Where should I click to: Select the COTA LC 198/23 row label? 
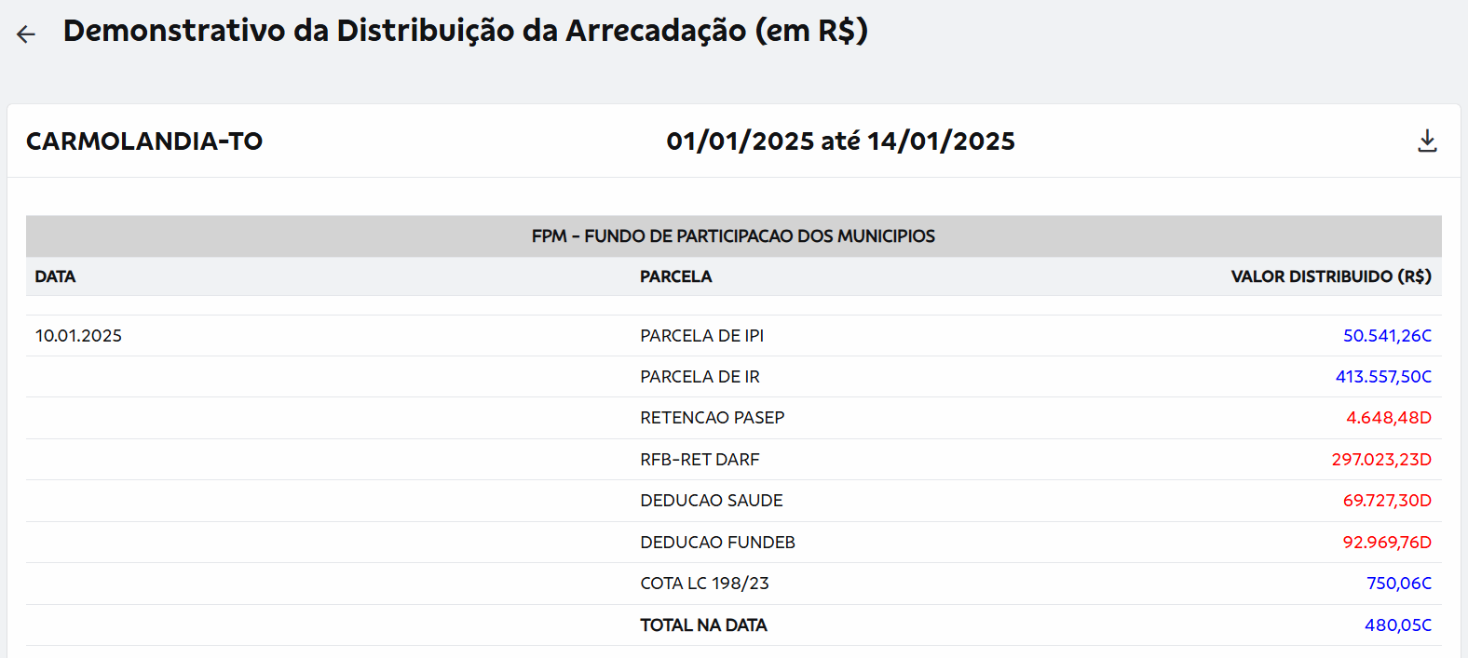[x=704, y=584]
